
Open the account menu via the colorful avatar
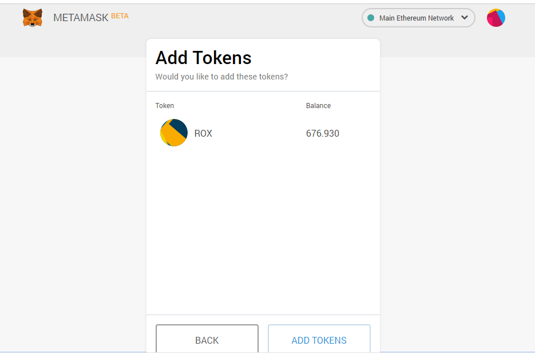[496, 18]
